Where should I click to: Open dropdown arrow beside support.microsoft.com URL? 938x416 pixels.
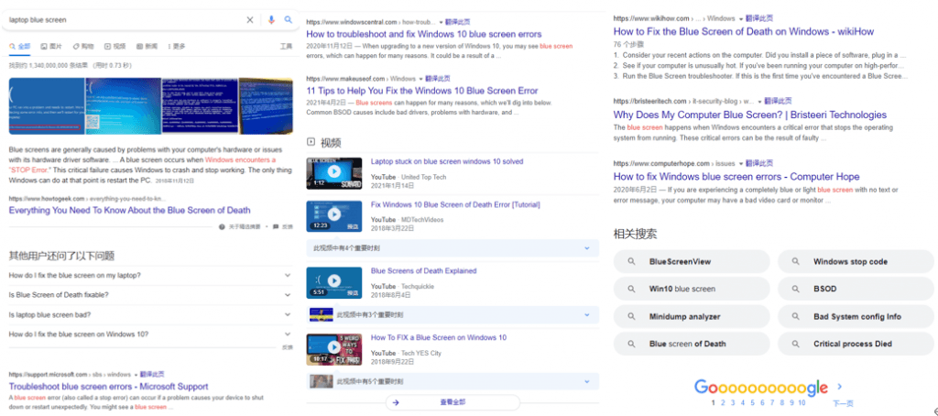coord(136,375)
